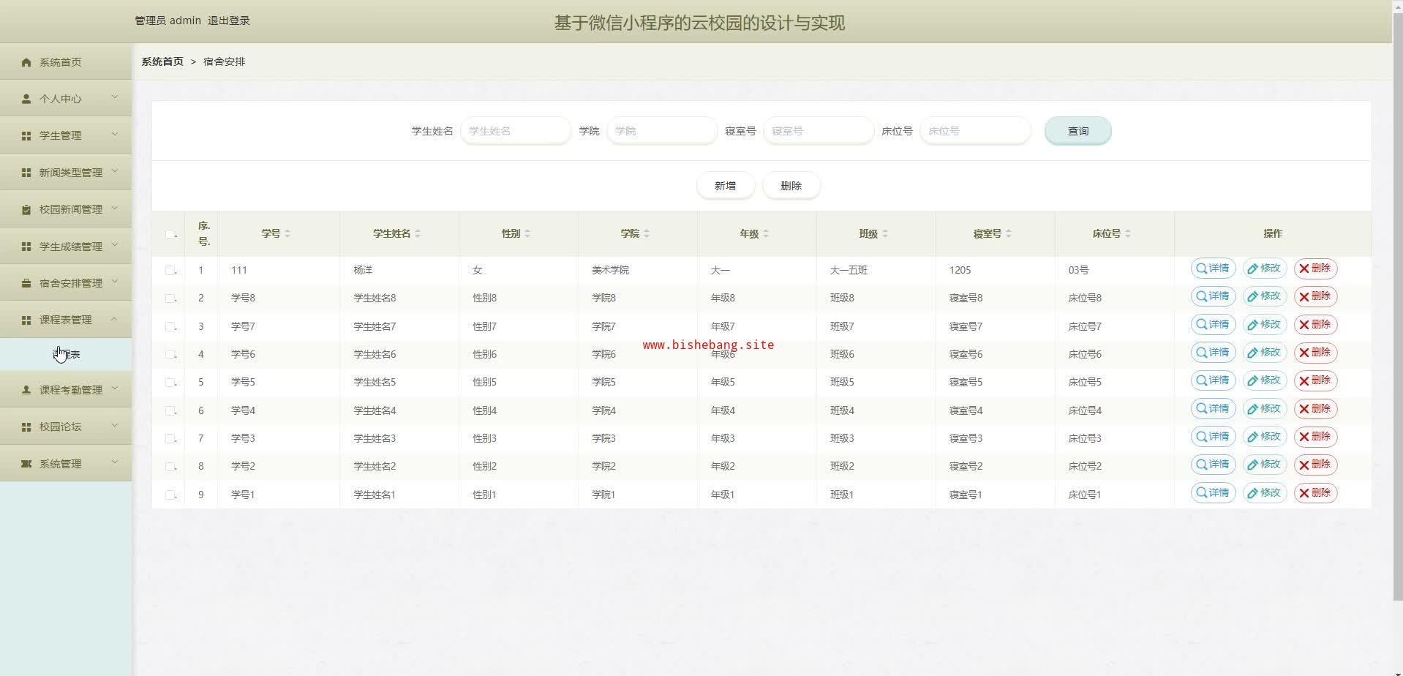Tick the checkbox for row 1 杨洋
The image size is (1403, 676).
pos(170,270)
